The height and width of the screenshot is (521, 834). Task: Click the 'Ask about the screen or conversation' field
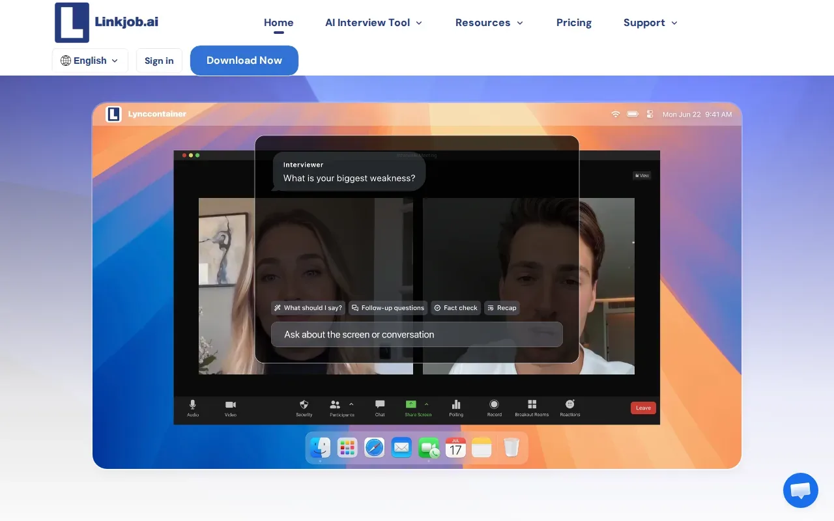(417, 335)
